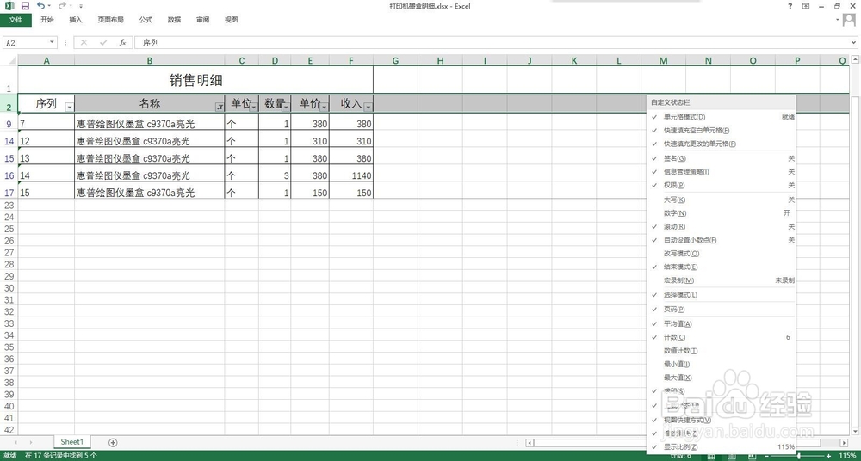Viewport: 861px width, 461px height.
Task: Enable 宏录制(M) option
Action: (x=722, y=280)
